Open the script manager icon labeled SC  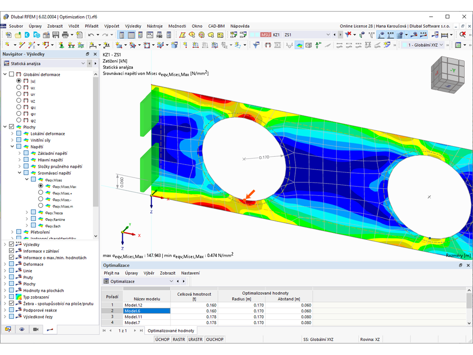(159, 35)
